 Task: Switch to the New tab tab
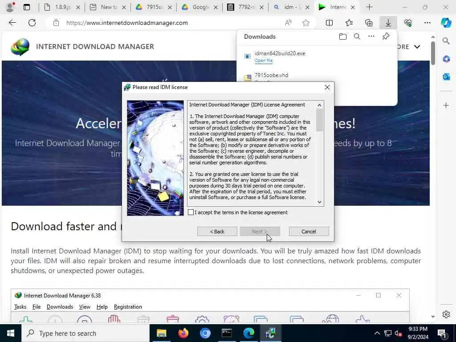click(108, 7)
